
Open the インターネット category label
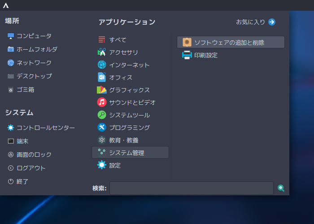(129, 65)
